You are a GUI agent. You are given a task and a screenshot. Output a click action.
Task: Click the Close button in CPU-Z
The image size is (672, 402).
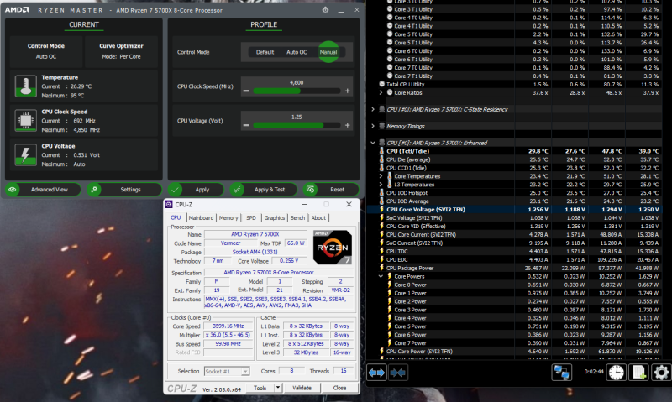pyautogui.click(x=339, y=388)
